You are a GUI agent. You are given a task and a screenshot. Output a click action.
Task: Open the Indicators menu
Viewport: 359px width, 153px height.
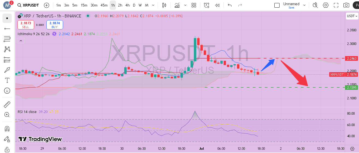(177, 5)
